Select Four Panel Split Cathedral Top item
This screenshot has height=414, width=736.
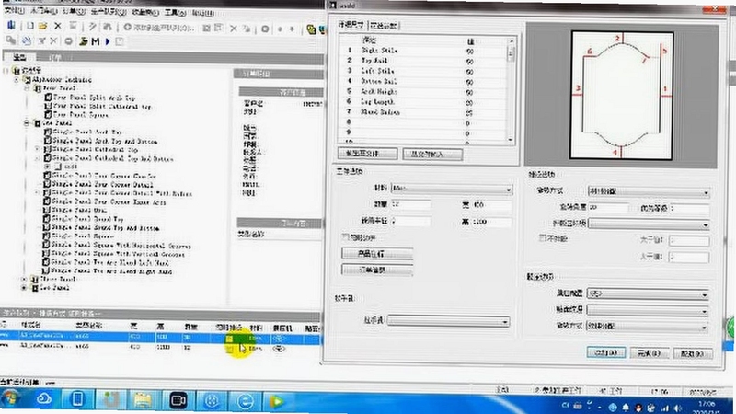coord(102,107)
